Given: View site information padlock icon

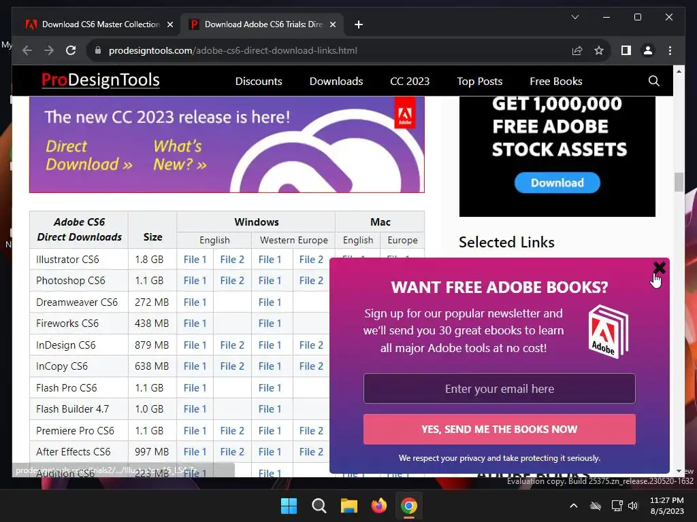Looking at the screenshot, I should (x=98, y=50).
